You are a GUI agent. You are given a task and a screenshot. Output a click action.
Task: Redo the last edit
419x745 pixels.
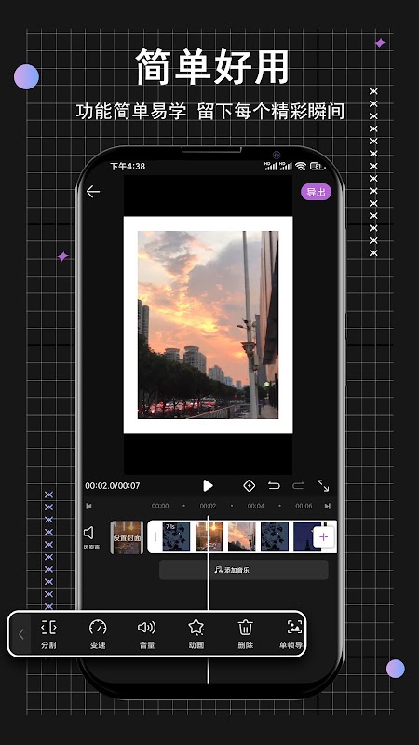(298, 485)
